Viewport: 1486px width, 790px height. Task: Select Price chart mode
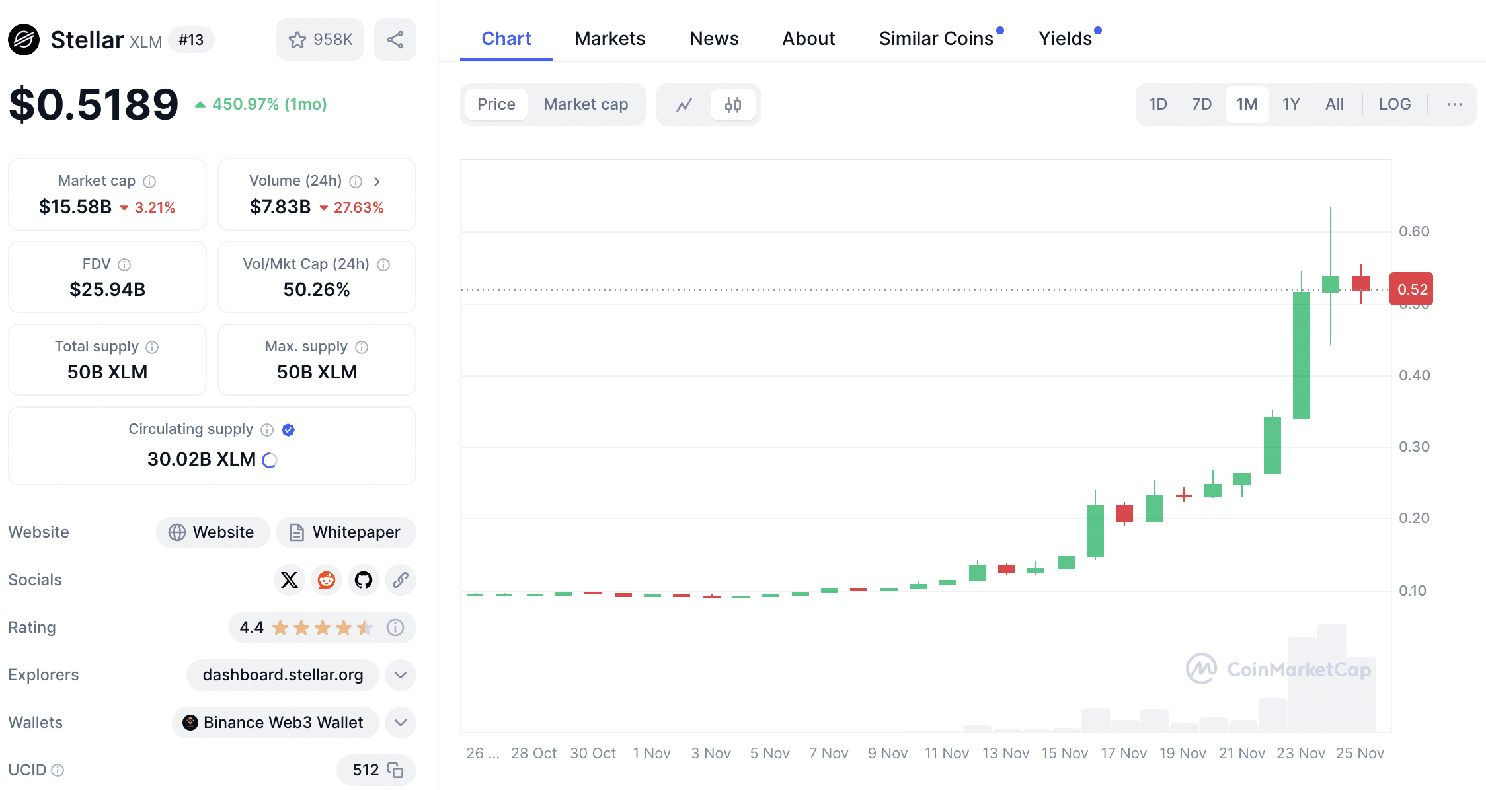496,104
